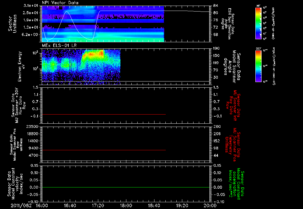Select the "NPI Vector Data" panel title
Screen dimensions: 303x209
pyautogui.click(x=60, y=3)
